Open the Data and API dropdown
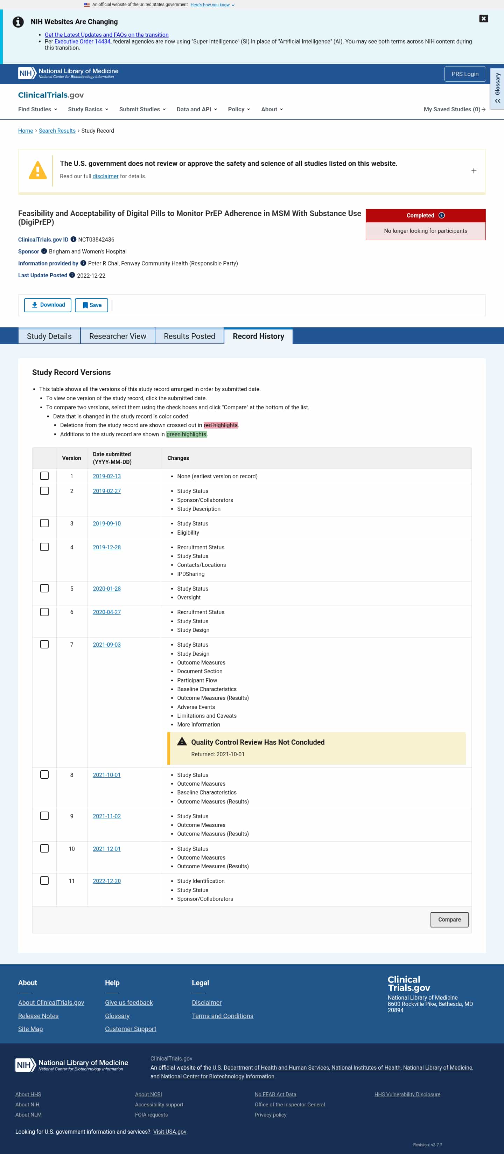Image resolution: width=504 pixels, height=1154 pixels. click(x=197, y=109)
